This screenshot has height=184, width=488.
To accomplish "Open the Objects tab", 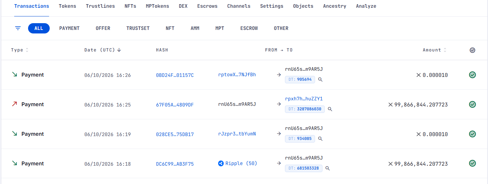I will pos(303,6).
